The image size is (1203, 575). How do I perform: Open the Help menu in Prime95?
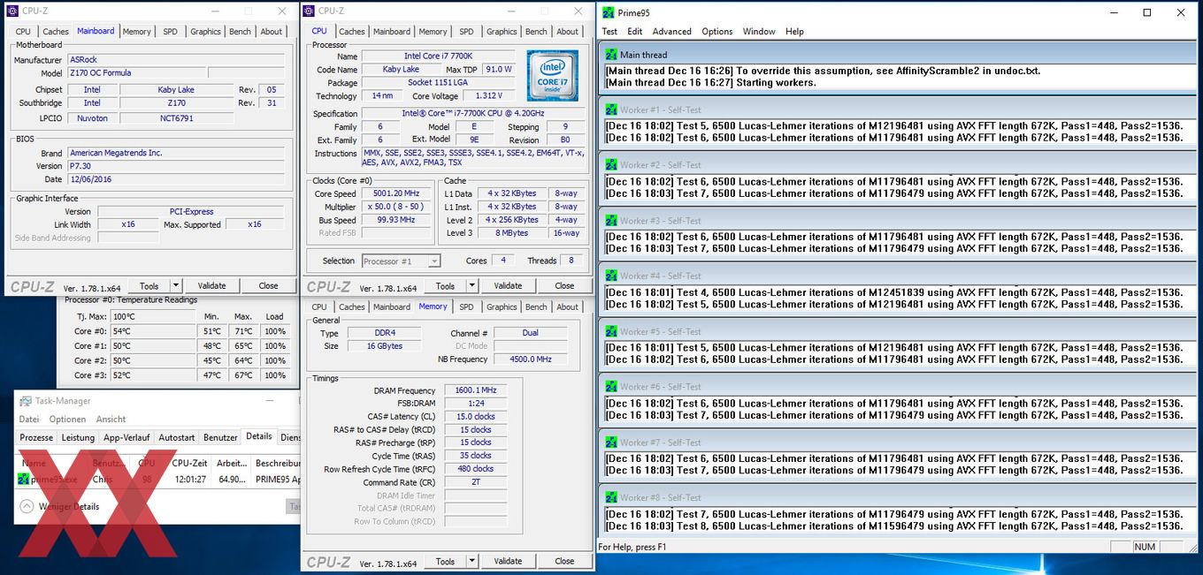(794, 31)
